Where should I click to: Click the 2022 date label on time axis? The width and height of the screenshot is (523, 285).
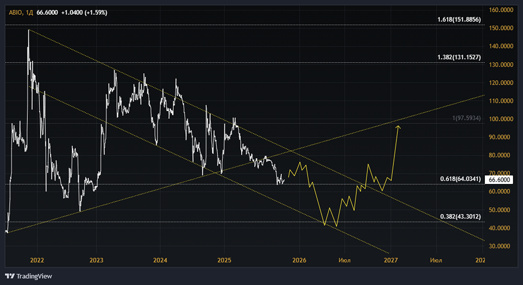37,260
